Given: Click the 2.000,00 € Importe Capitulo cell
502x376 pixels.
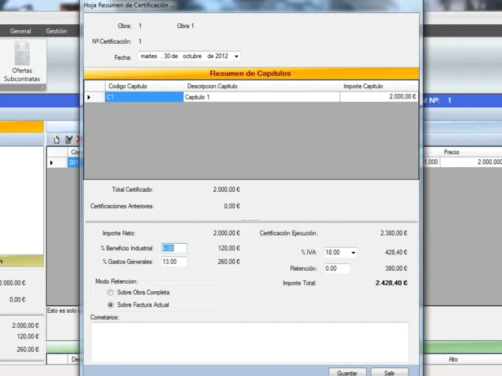Looking at the screenshot, I should (x=379, y=97).
